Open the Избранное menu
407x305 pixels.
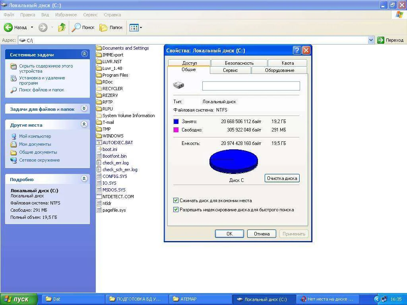(66, 15)
